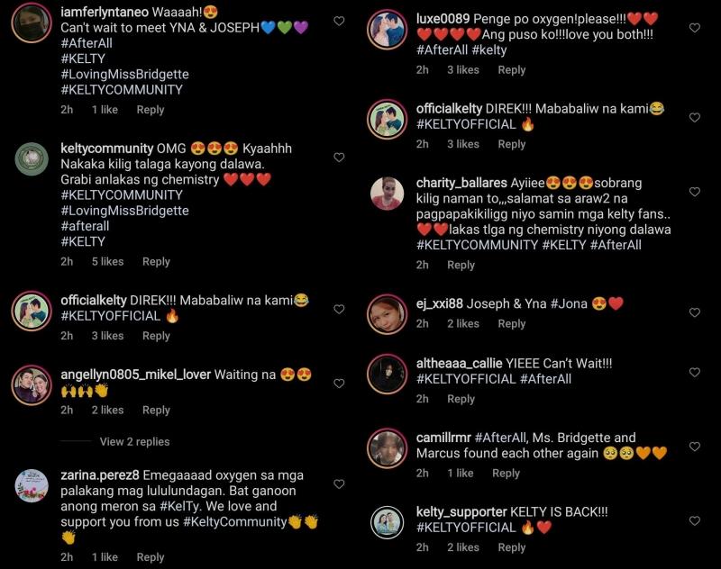The width and height of the screenshot is (721, 569).
Task: Reply to keltycommunity's comment
Action: coord(156,262)
